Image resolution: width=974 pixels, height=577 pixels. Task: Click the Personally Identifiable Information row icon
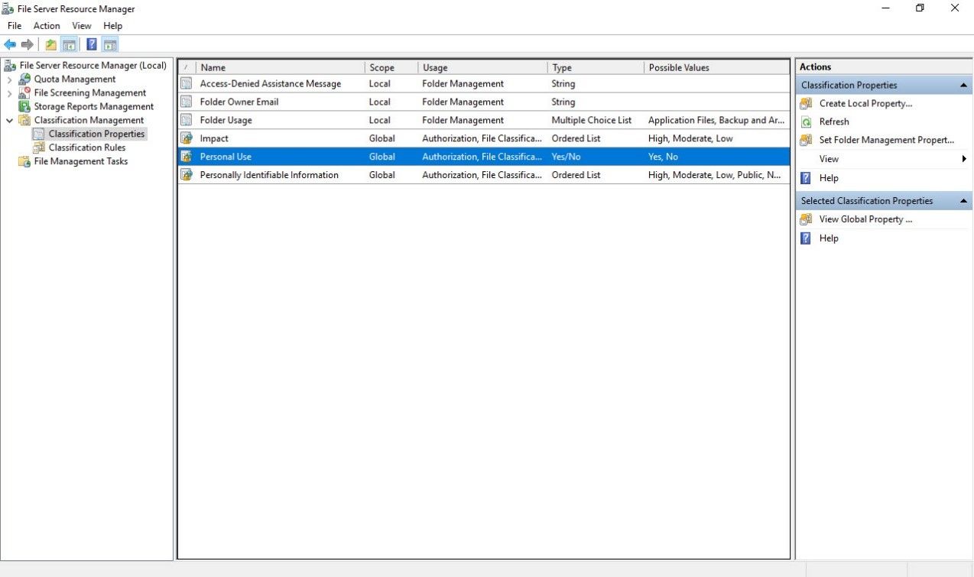(187, 175)
